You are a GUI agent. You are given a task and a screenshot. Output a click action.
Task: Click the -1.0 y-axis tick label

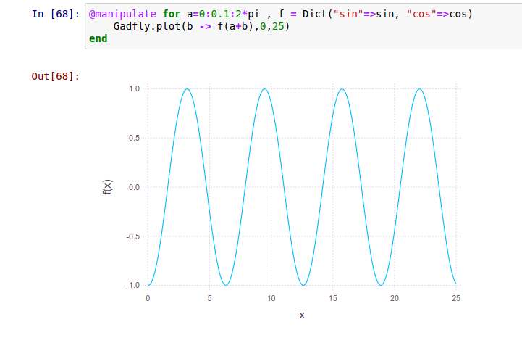(x=132, y=286)
